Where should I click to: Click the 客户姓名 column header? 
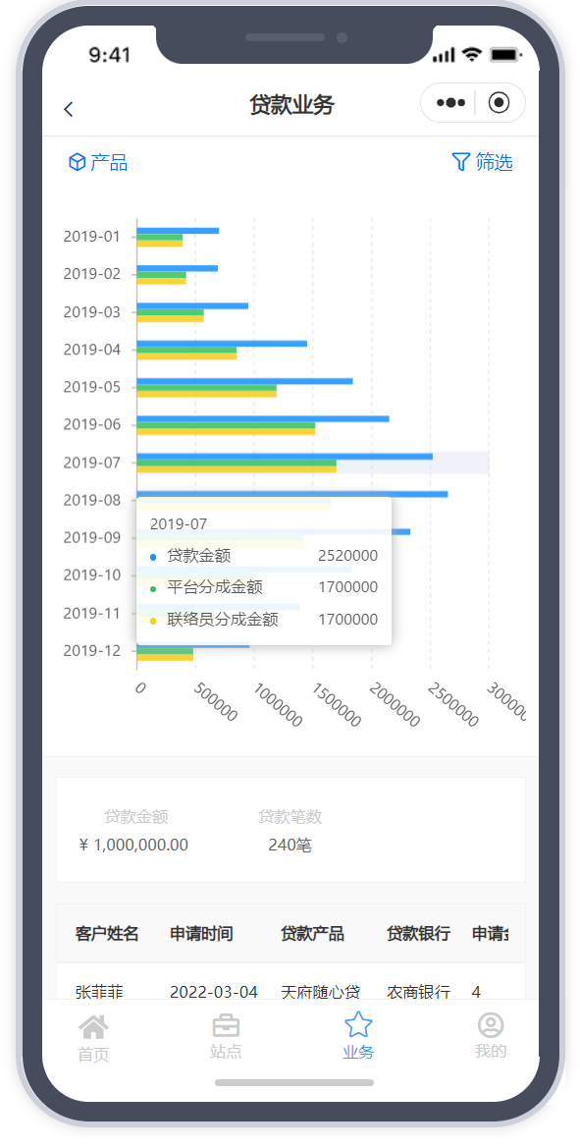click(x=107, y=934)
